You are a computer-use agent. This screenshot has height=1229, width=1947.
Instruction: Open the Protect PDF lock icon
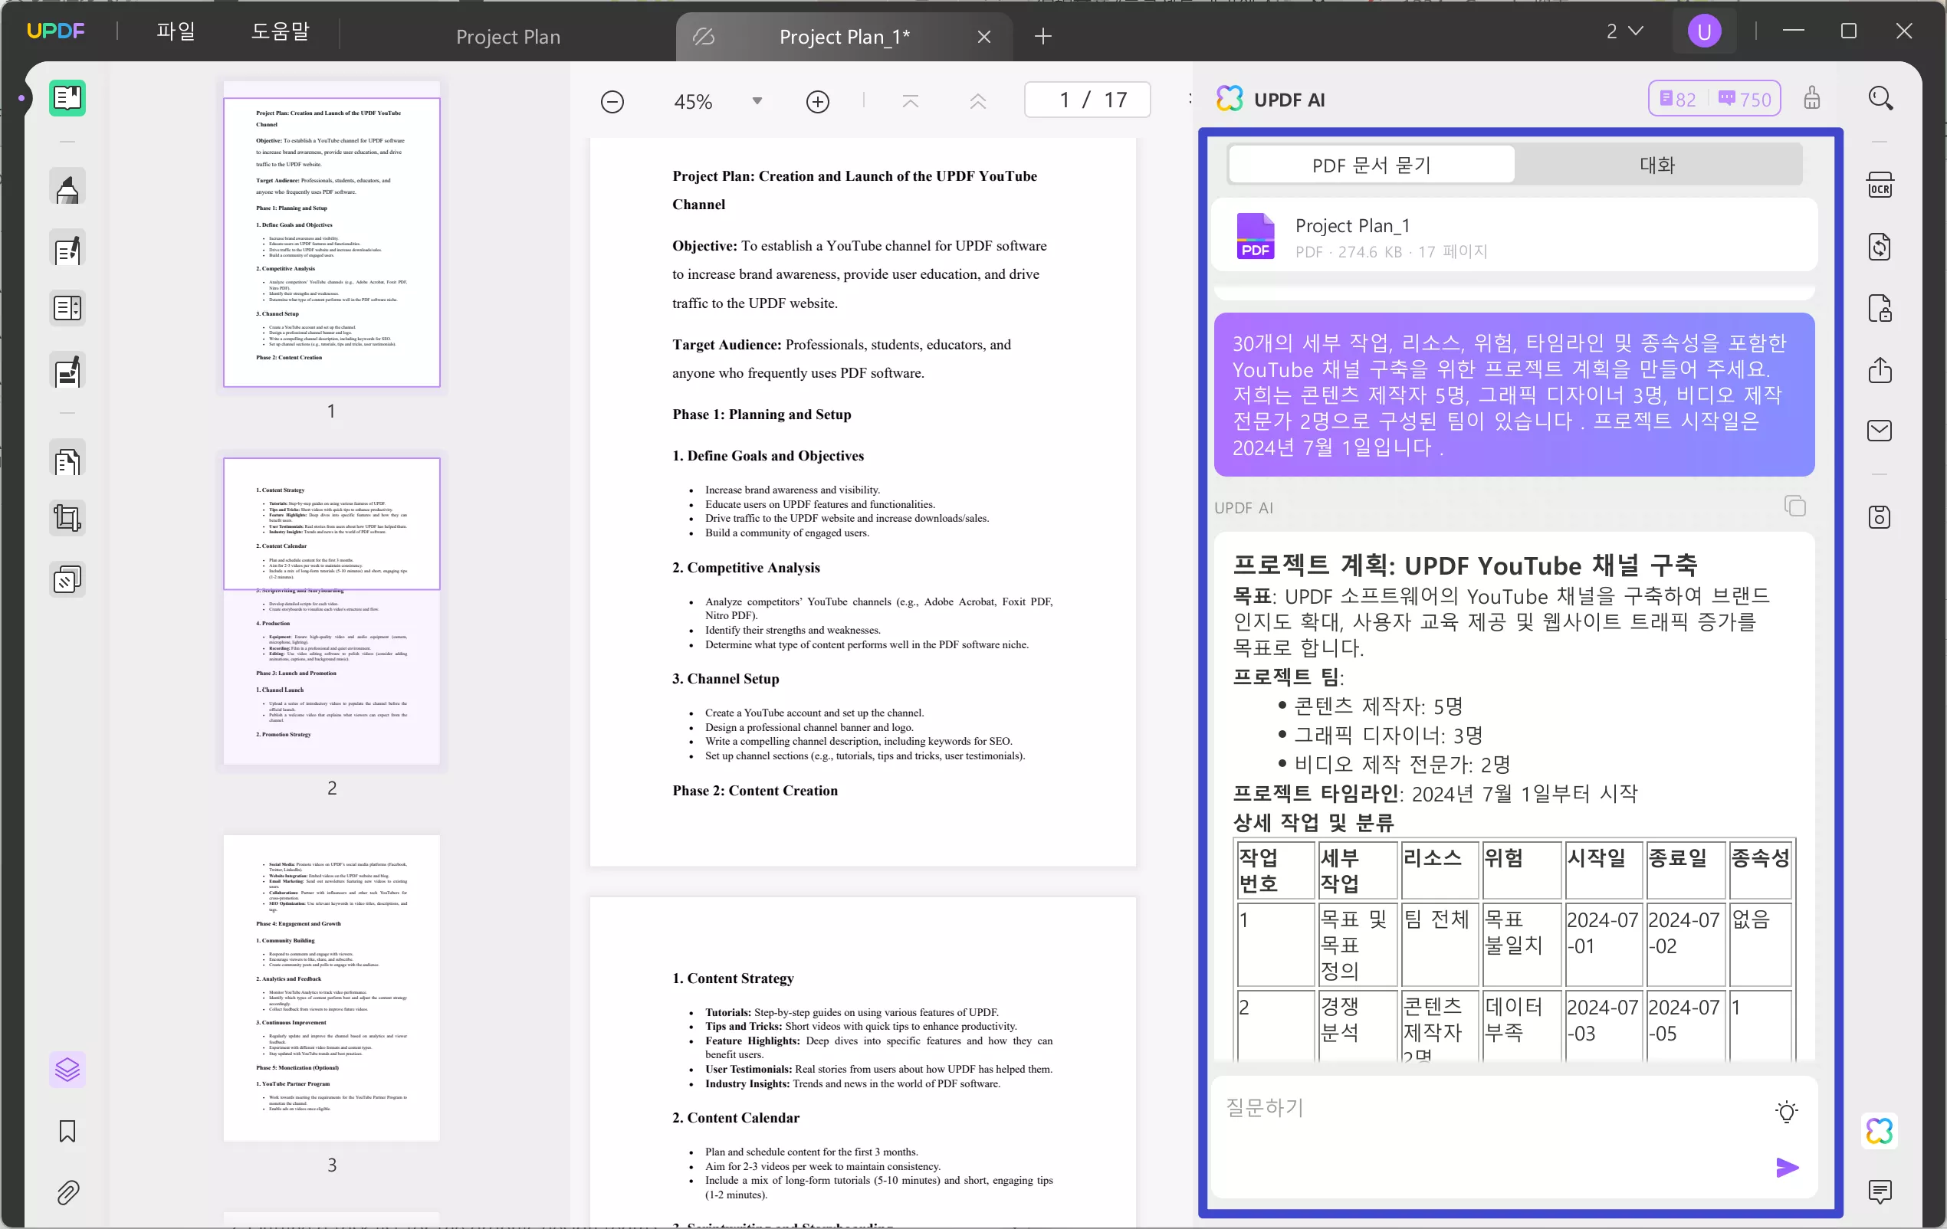click(x=1880, y=309)
